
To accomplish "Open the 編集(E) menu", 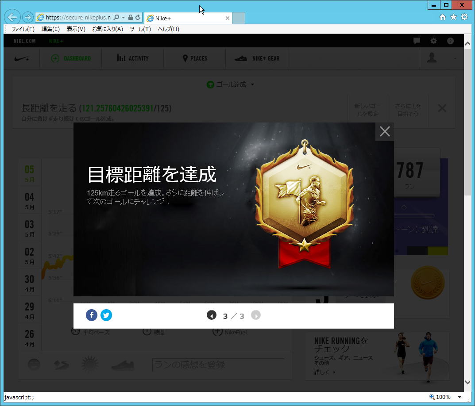I will 50,29.
